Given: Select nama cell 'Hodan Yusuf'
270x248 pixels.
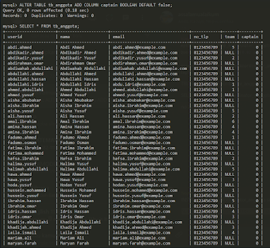Looking at the screenshot, I should [x=73, y=185].
